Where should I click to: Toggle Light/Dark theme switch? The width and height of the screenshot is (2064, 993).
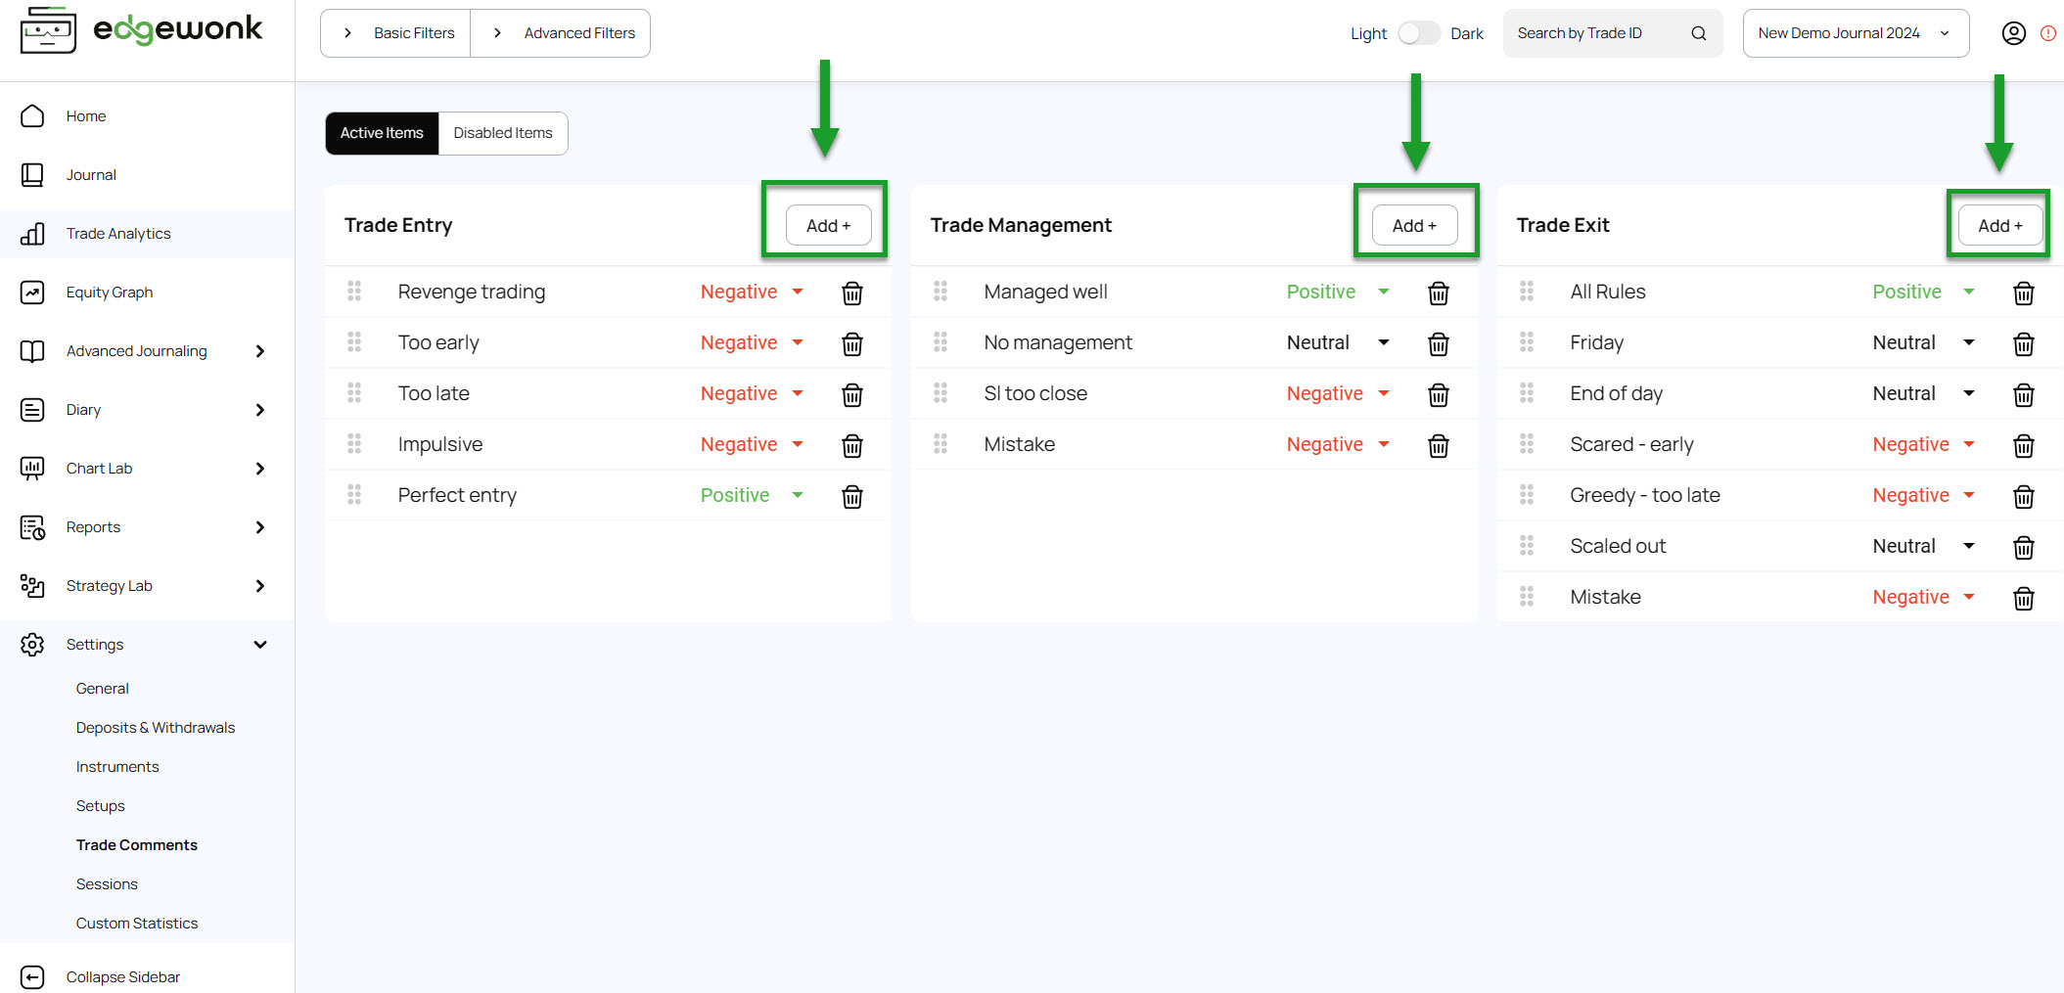[1417, 33]
